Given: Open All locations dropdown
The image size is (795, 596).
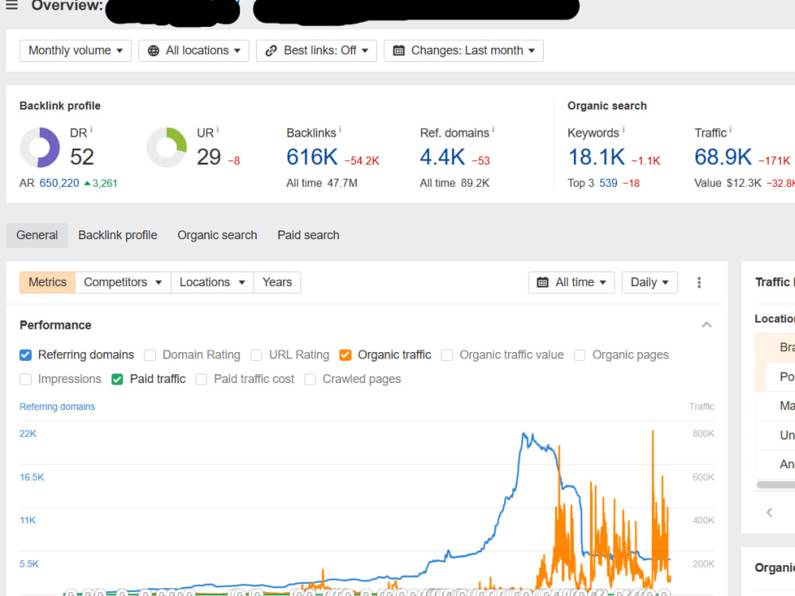Looking at the screenshot, I should point(194,51).
